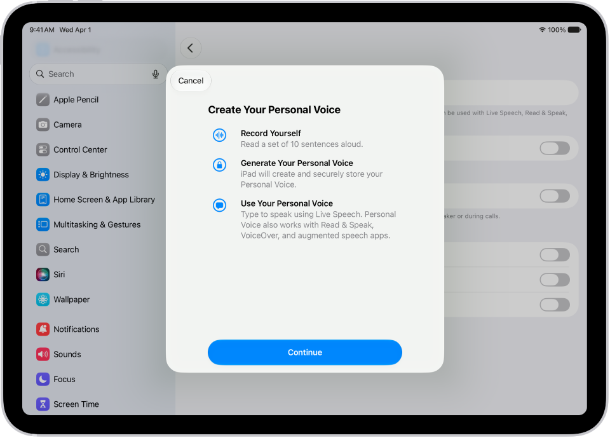Open the Camera label
Screen dimensions: 610x440
68,125
